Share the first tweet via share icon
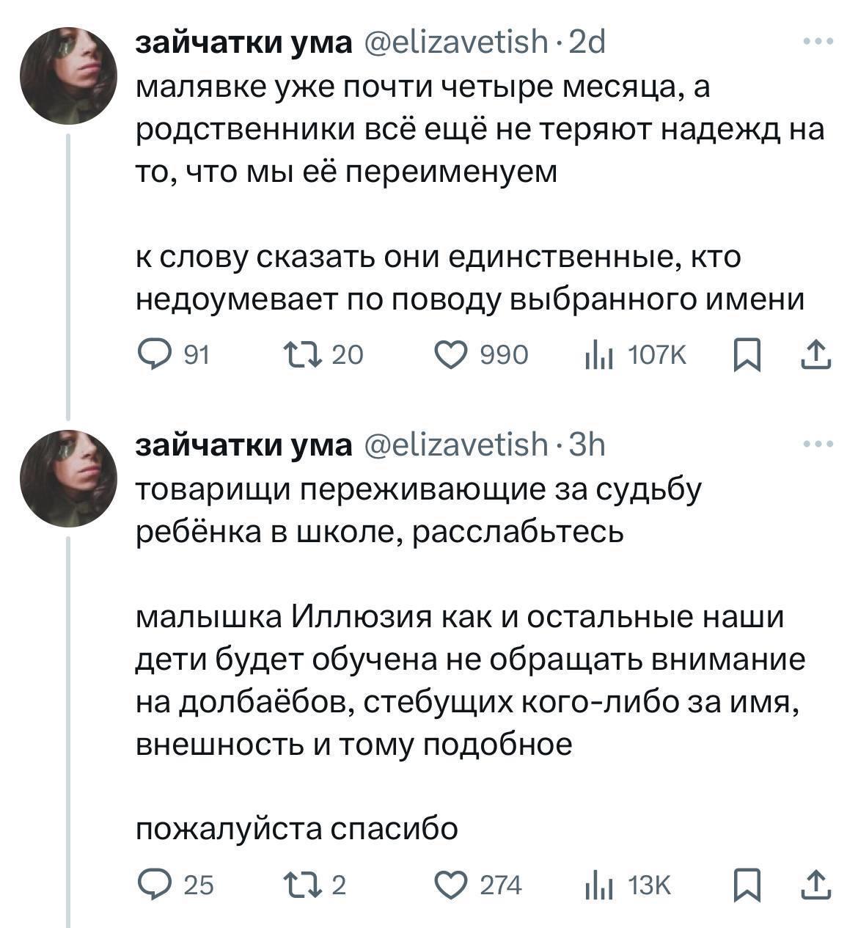The width and height of the screenshot is (858, 928). pos(816,356)
